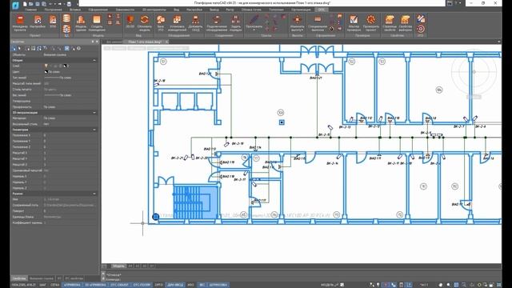
Task: Click the УГО button in Проект group
Action: point(53,22)
